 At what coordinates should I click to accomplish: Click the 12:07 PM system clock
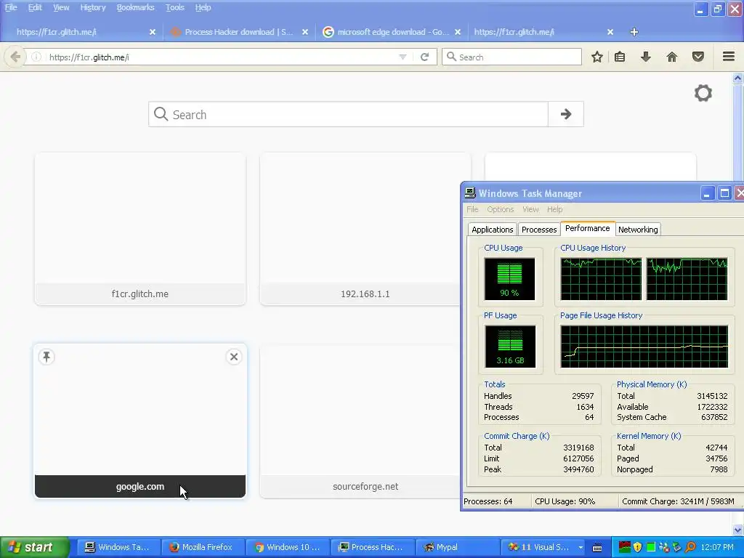717,547
